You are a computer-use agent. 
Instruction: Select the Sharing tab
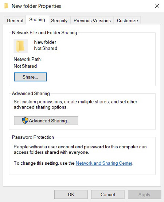(37, 20)
